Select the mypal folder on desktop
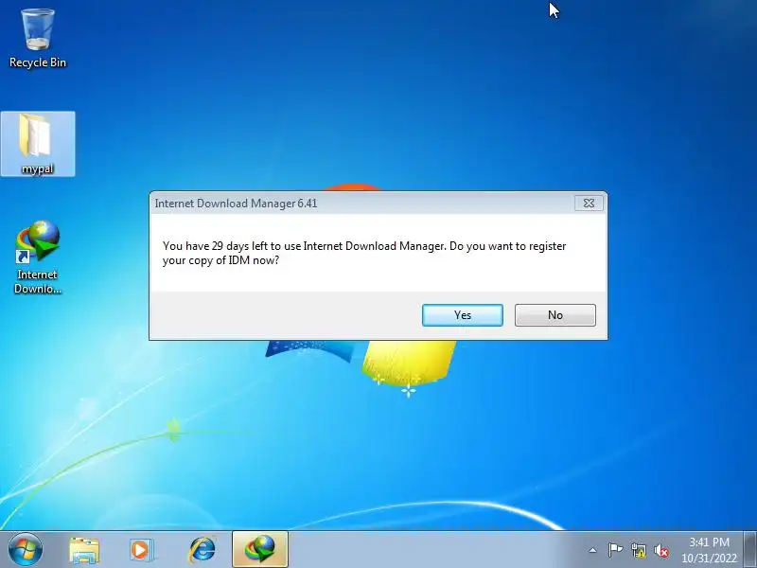 [x=38, y=144]
